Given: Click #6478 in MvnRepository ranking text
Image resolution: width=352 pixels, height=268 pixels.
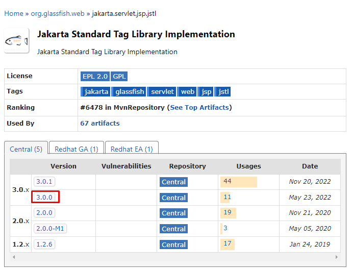Looking at the screenshot, I should click(122, 107).
